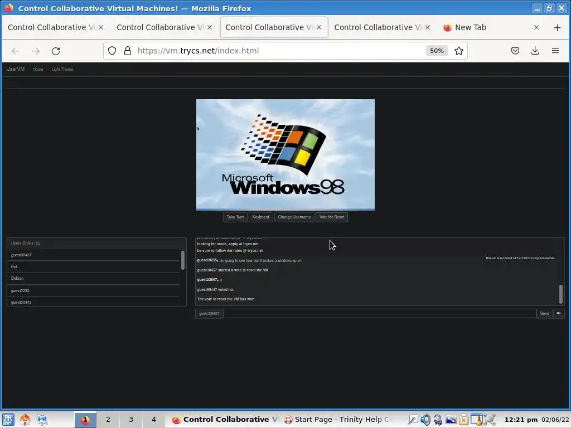Click the guest38457 username label beside chat input
Screen dimensions: 571x428
tap(209, 313)
